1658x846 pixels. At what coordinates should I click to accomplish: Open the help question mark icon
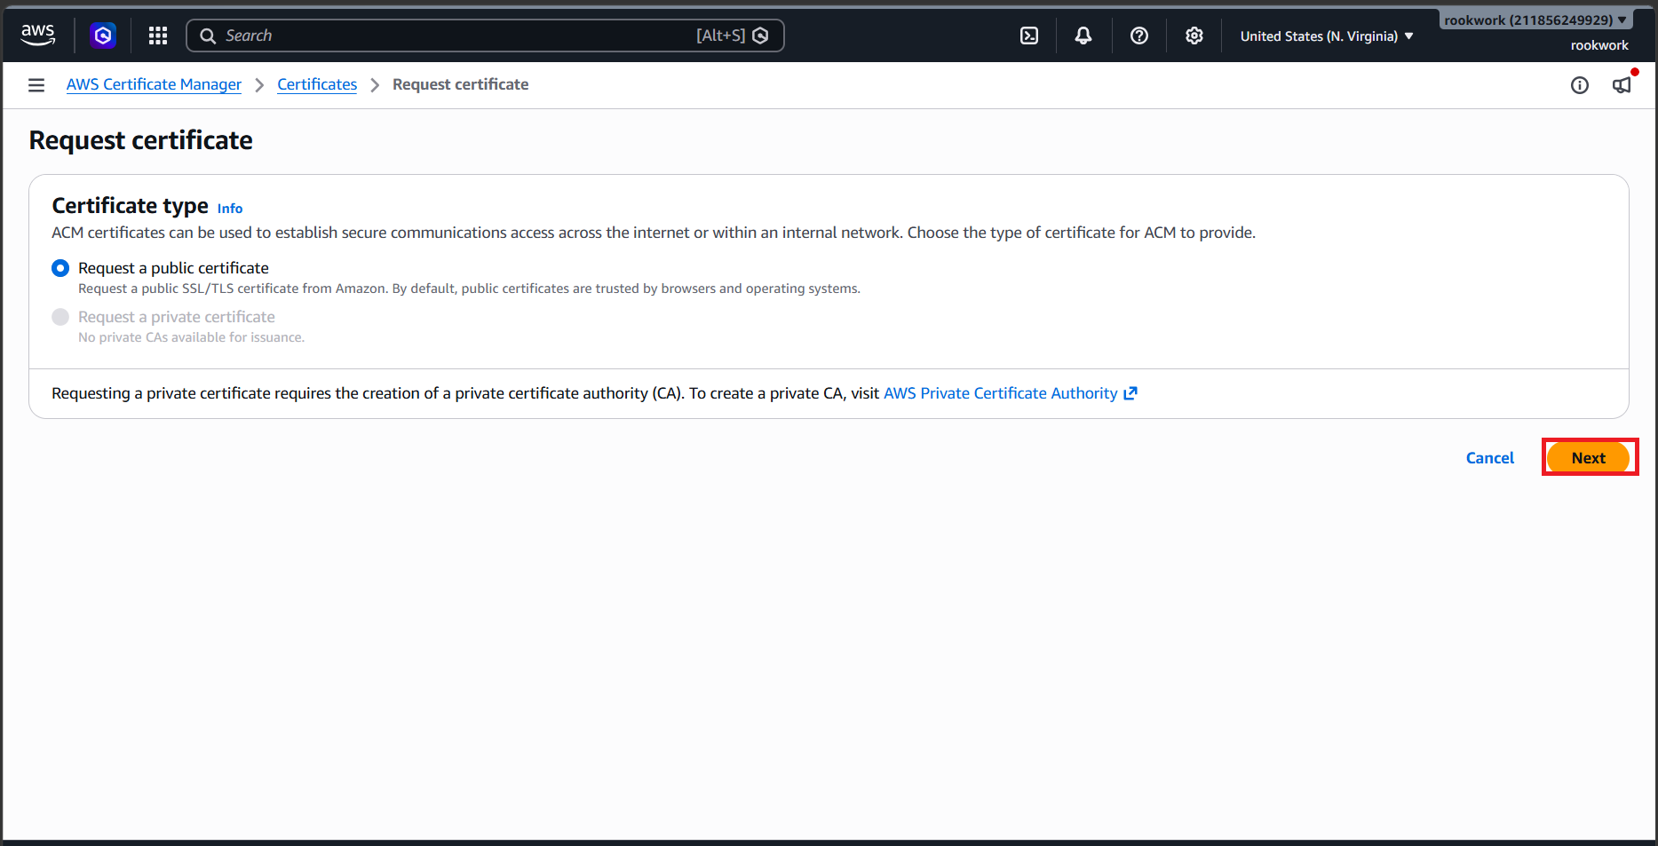(1139, 36)
